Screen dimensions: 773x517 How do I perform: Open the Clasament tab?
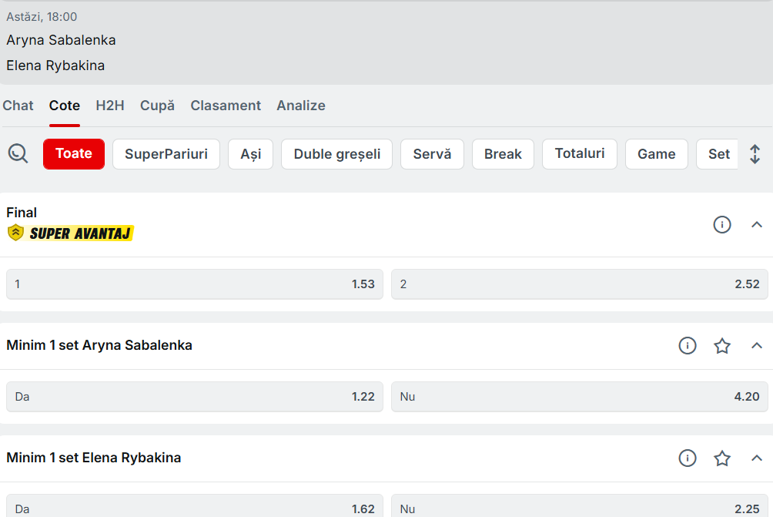pos(226,106)
